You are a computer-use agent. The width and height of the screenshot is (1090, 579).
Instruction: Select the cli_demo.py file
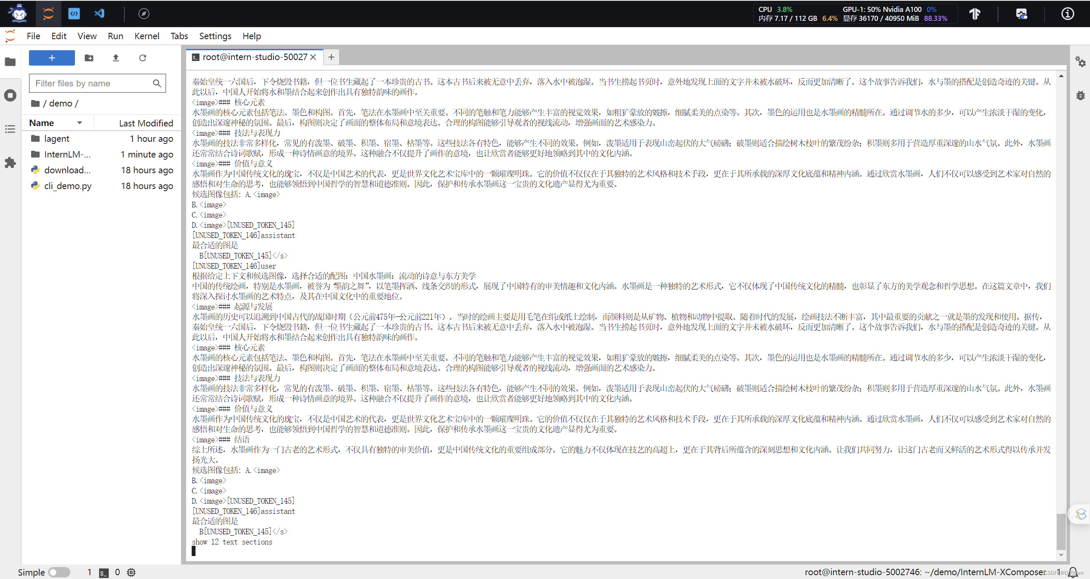(x=101, y=186)
